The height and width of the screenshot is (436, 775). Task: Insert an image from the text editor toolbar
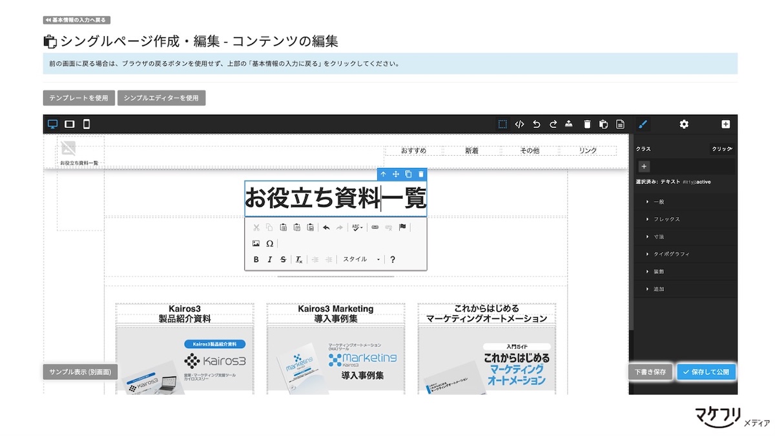[x=256, y=244]
